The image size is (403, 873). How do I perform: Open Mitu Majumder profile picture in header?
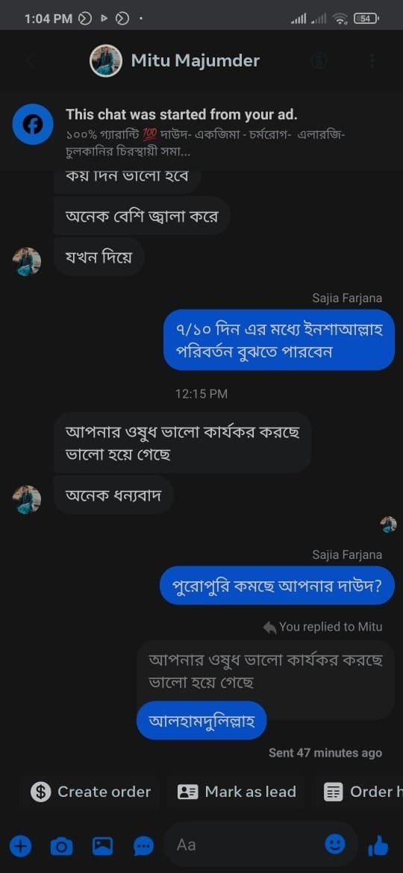[x=106, y=60]
